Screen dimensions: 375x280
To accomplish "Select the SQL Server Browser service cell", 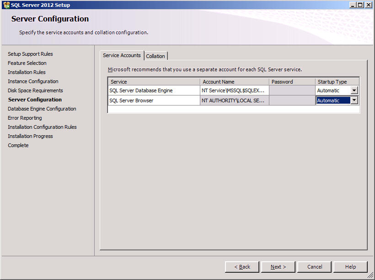I will click(154, 100).
